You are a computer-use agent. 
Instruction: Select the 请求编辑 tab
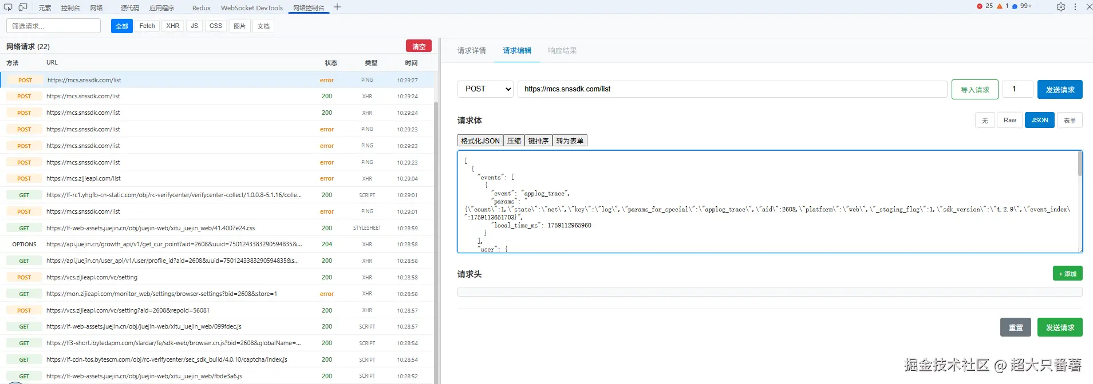coord(517,51)
